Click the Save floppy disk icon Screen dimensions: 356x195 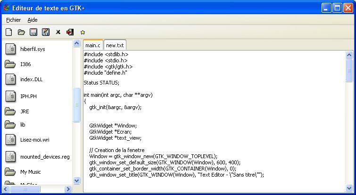(33, 32)
